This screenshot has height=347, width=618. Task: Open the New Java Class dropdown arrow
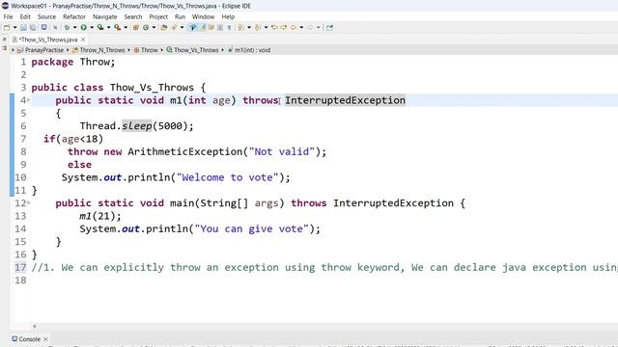[154, 28]
